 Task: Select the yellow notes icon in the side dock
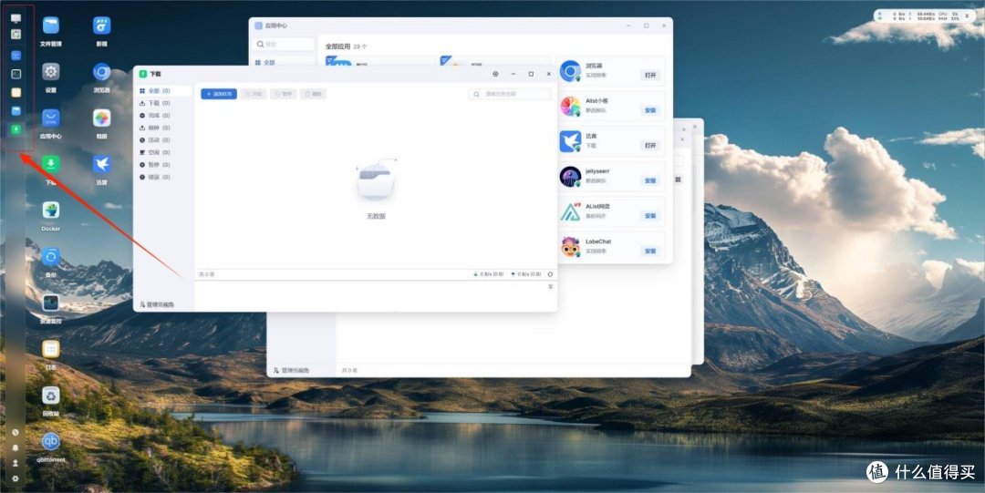point(16,92)
